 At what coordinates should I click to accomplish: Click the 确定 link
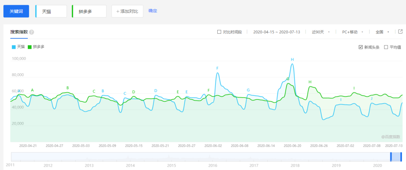coord(153,11)
